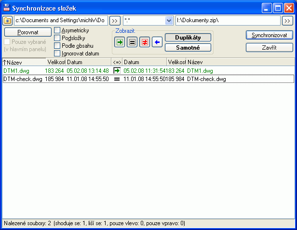Image resolution: width=297 pixels, height=230 pixels.
Task: Click left size value 183 264
Action: [x=54, y=71]
